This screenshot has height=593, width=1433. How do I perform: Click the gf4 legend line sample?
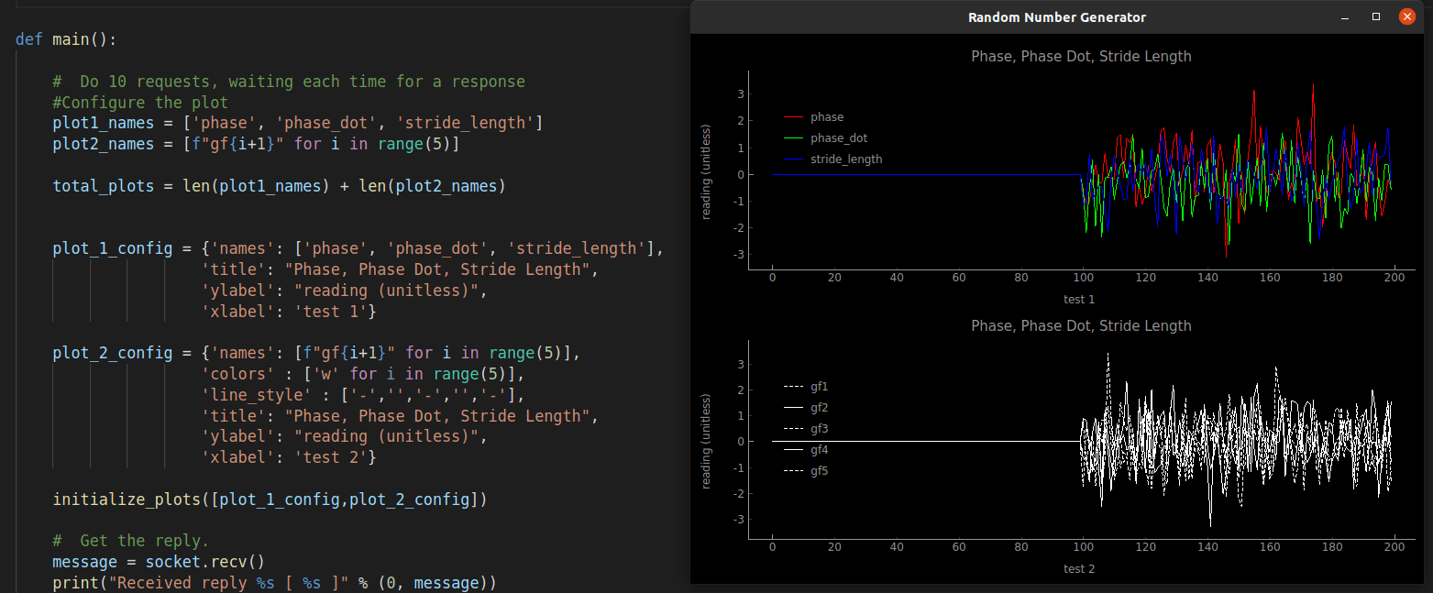click(x=793, y=450)
